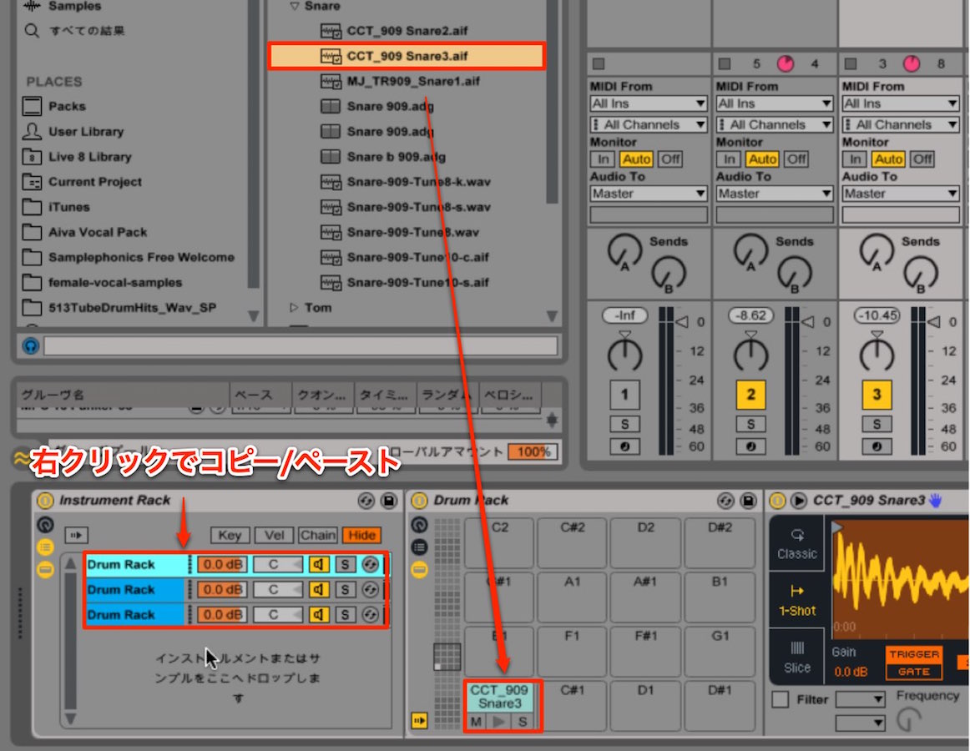Click the CCT_909 Snare3 Simpler hot-swap hand icon

[x=935, y=501]
